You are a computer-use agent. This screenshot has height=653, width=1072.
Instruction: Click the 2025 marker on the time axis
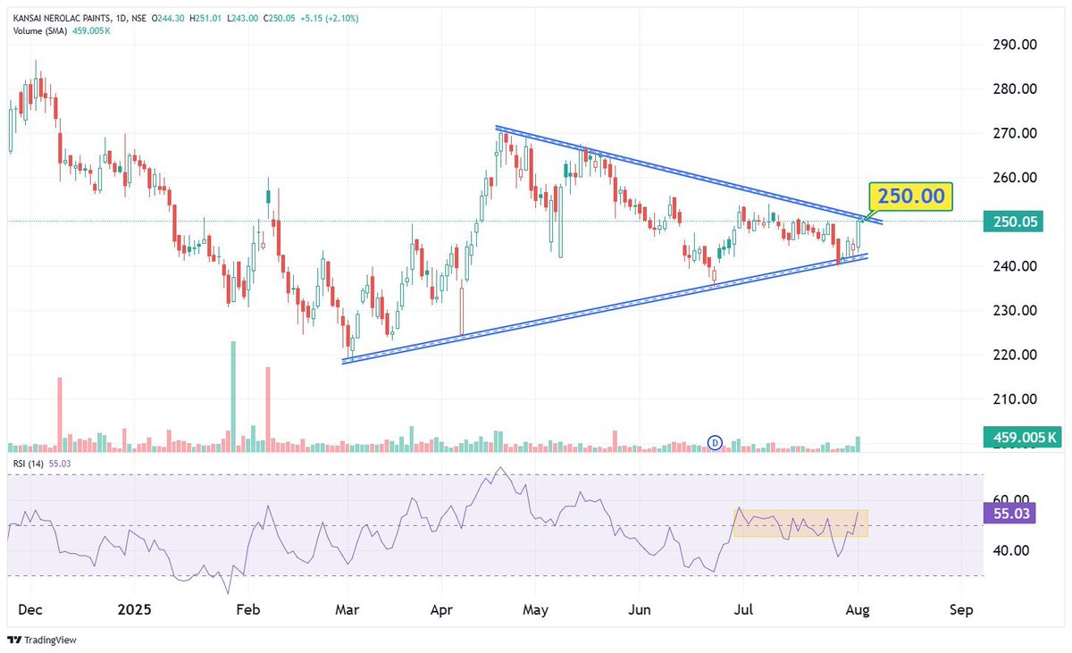pos(132,609)
